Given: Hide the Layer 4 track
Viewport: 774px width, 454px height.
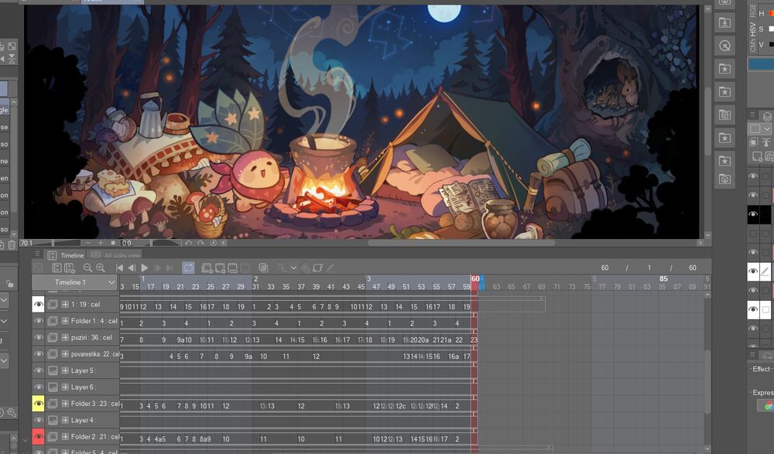Looking at the screenshot, I should coord(39,421).
